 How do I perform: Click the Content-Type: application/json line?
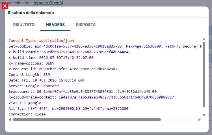point(41,41)
